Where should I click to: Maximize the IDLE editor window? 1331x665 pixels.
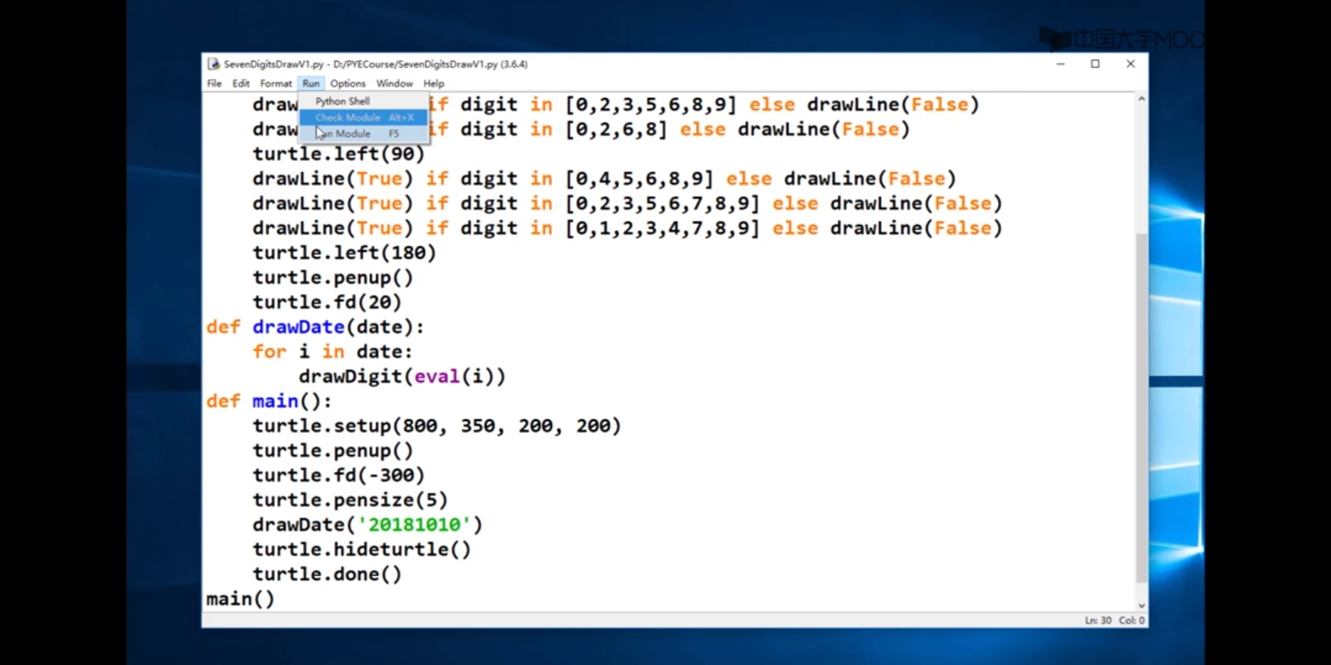[x=1095, y=64]
